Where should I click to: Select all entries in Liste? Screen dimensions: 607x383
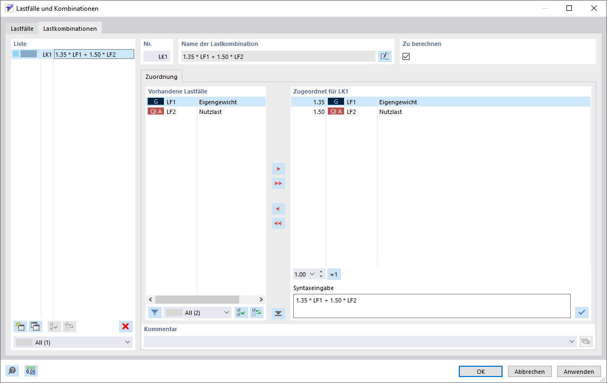pos(54,327)
